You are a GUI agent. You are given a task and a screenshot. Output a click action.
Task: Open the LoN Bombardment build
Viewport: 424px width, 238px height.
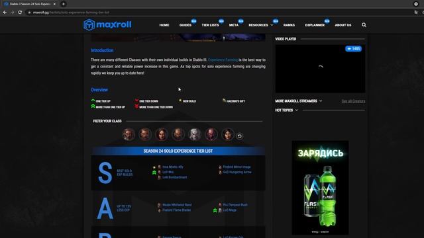pos(175,177)
